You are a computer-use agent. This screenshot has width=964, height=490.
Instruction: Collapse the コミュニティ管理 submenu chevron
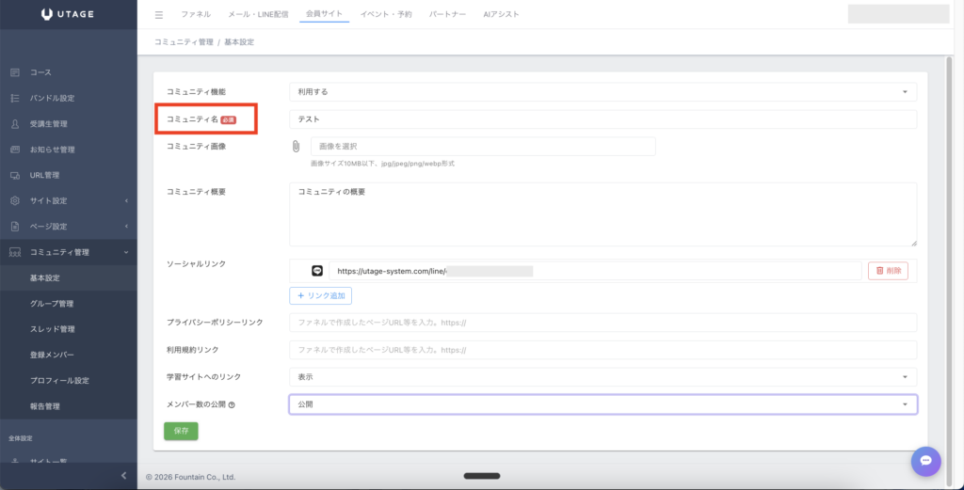[x=126, y=252]
